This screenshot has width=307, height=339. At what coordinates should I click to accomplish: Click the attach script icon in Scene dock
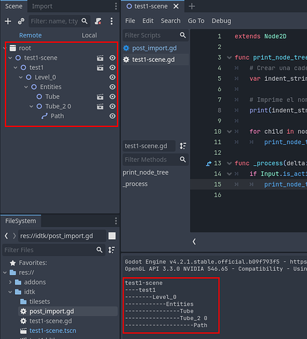click(98, 21)
